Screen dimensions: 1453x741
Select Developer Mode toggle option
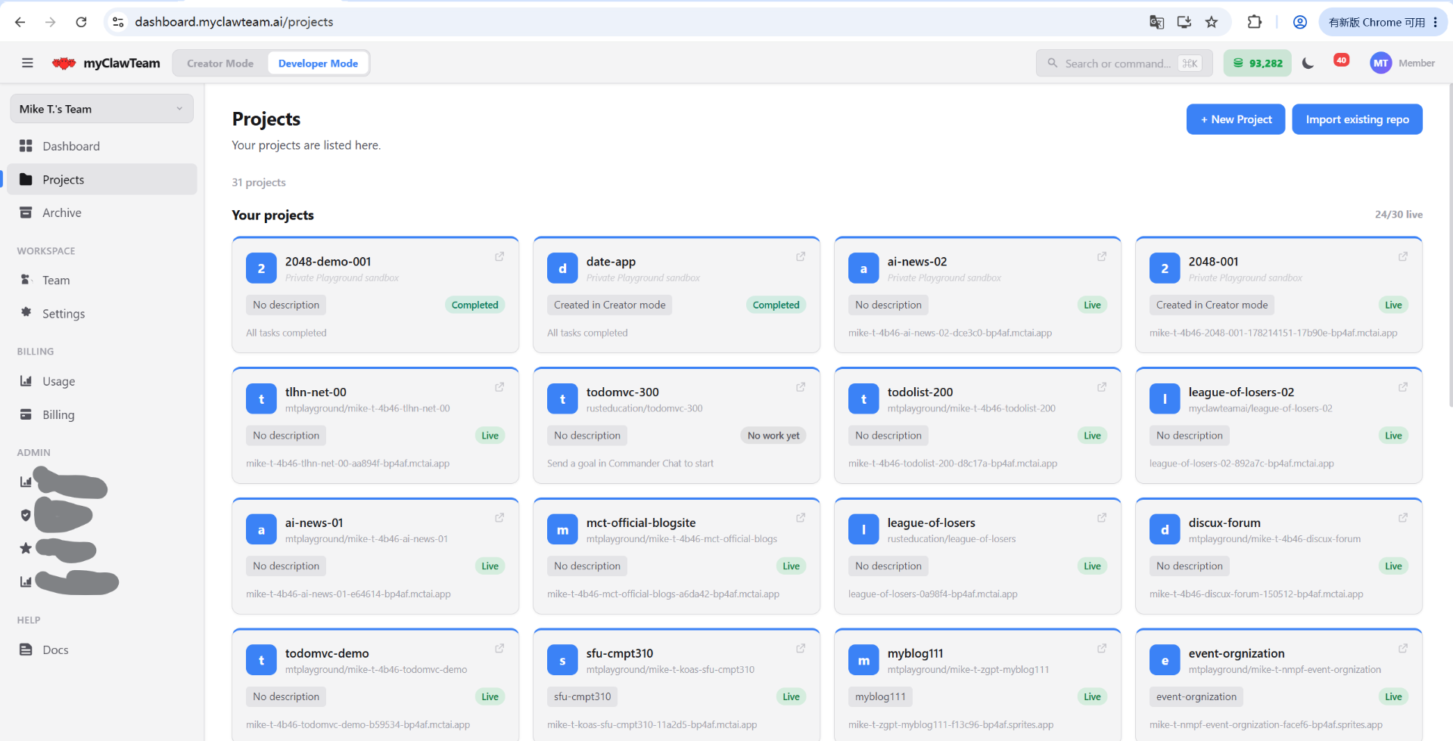click(318, 64)
